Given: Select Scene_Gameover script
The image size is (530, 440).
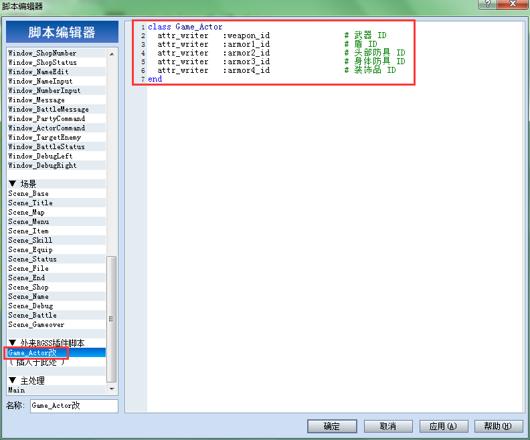Looking at the screenshot, I should click(56, 324).
